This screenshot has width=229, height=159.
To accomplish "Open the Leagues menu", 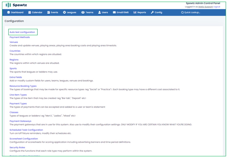I will (70, 12).
